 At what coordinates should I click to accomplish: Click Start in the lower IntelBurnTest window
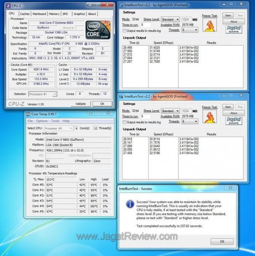[x=228, y=107]
